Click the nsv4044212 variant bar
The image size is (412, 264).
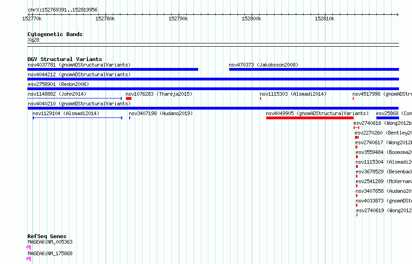point(213,79)
